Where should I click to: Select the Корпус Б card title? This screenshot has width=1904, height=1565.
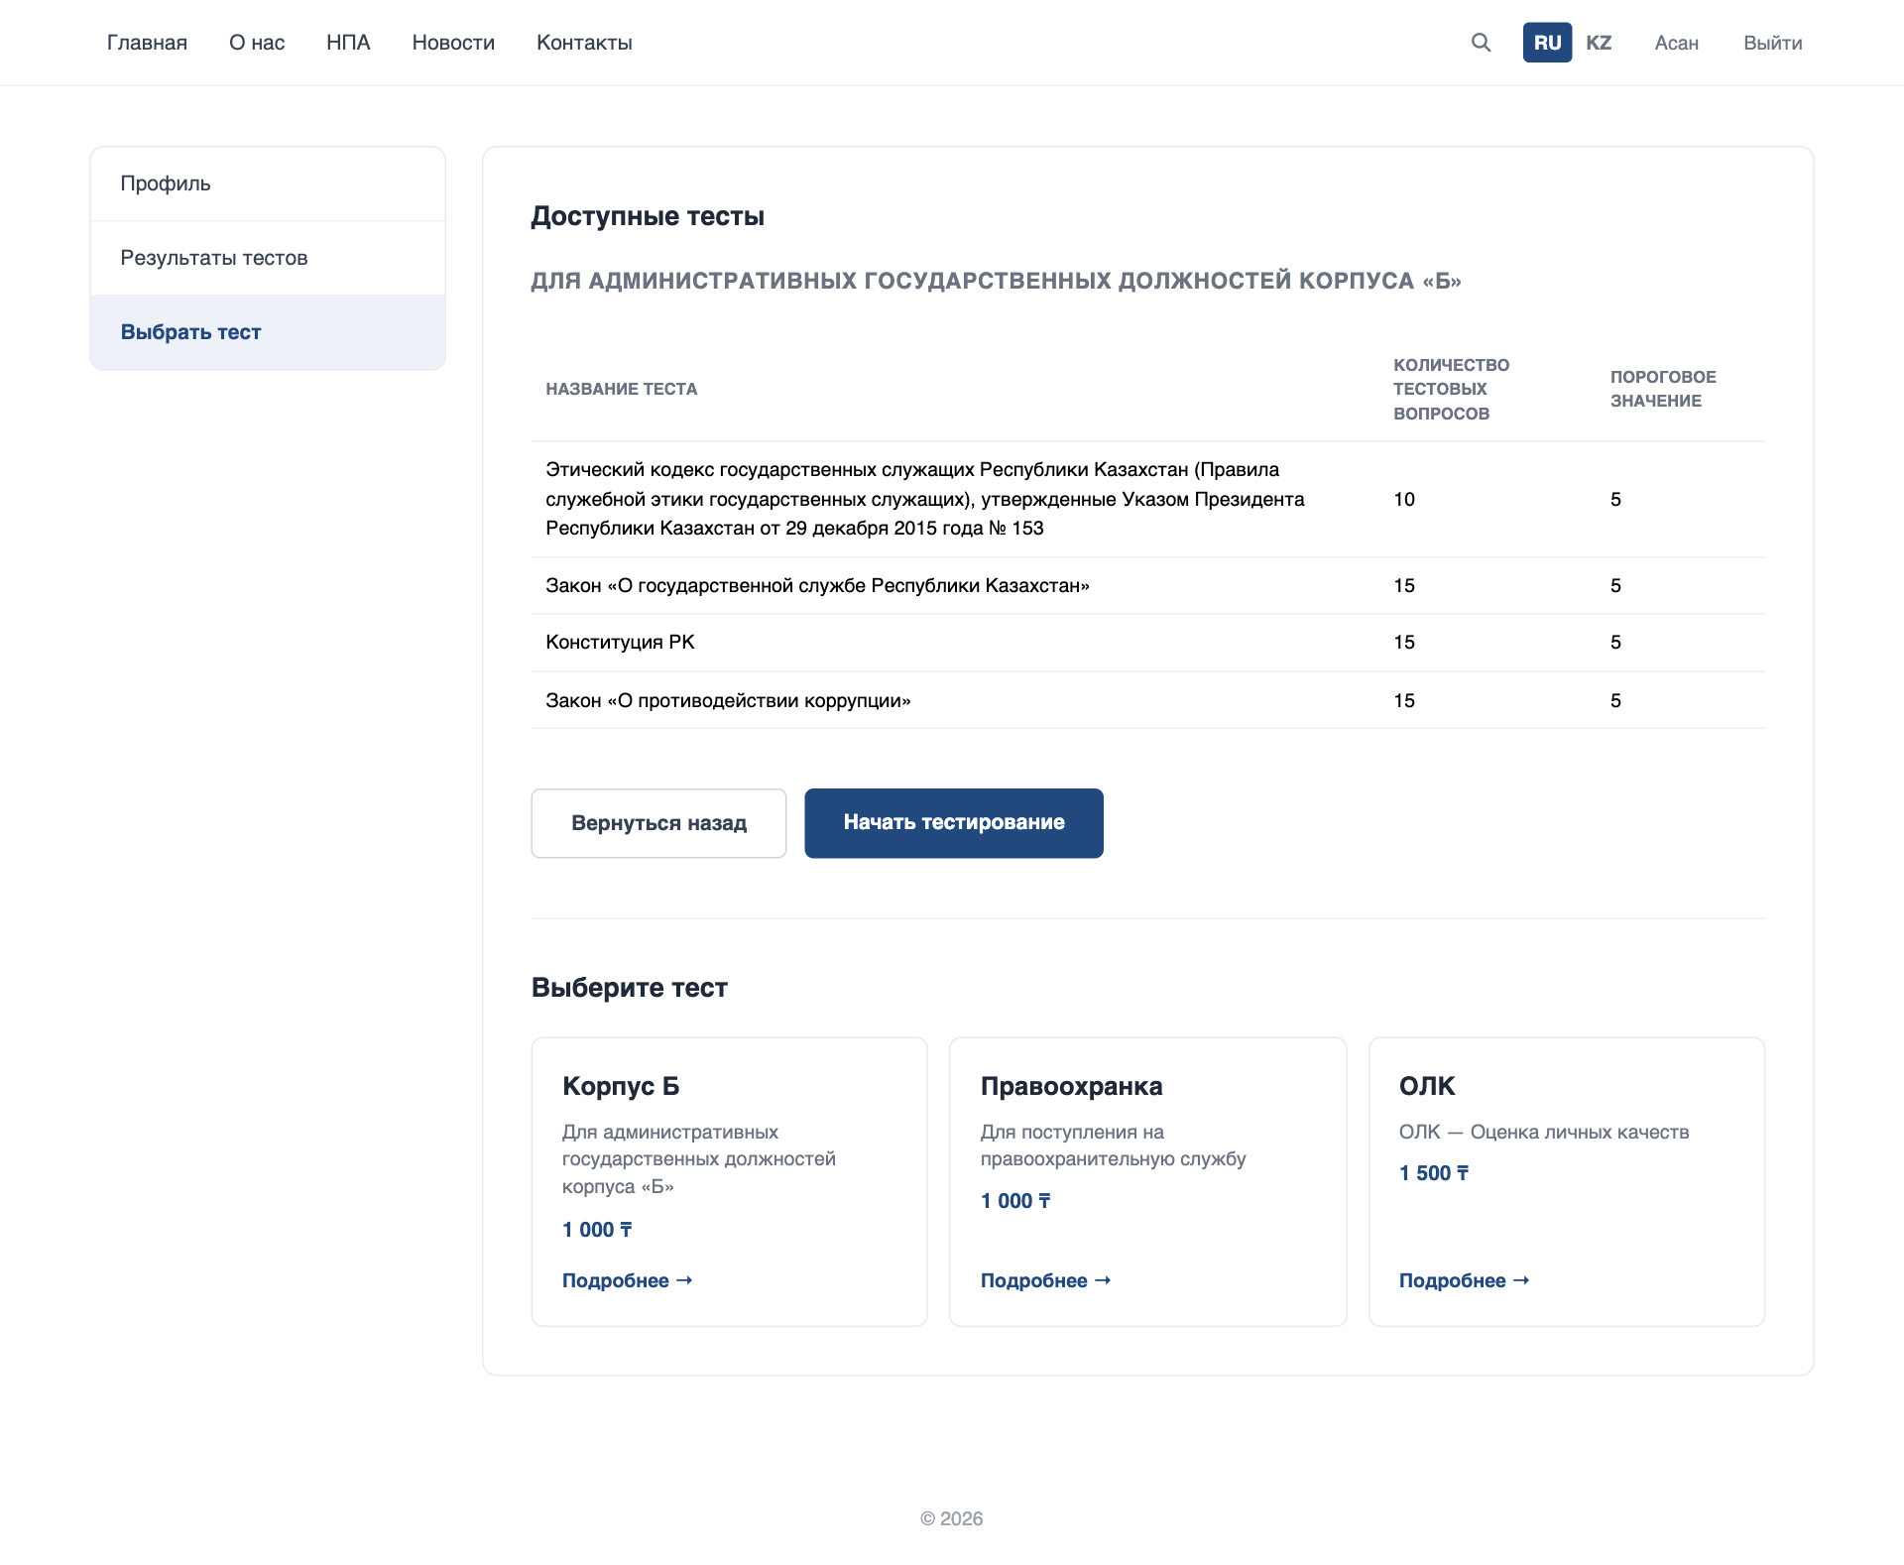pos(621,1086)
